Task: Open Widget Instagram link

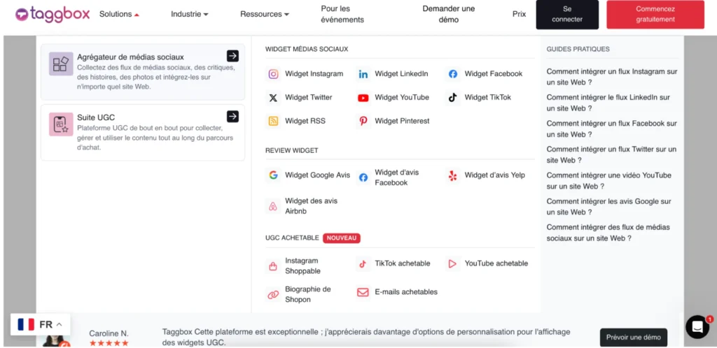Action: [x=314, y=74]
